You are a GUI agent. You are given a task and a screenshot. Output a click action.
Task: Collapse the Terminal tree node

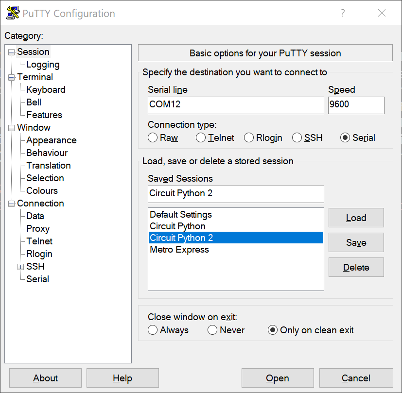pos(11,77)
